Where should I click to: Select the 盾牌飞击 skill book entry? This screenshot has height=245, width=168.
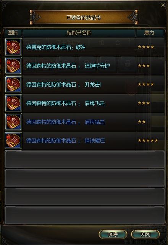(84, 103)
